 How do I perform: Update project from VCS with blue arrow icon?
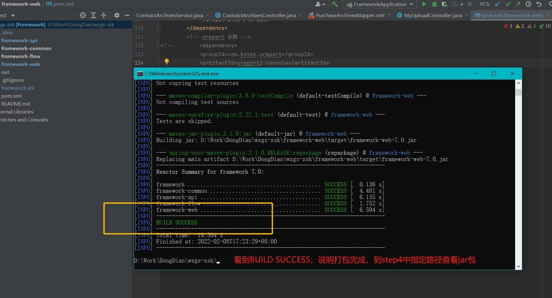(497, 4)
